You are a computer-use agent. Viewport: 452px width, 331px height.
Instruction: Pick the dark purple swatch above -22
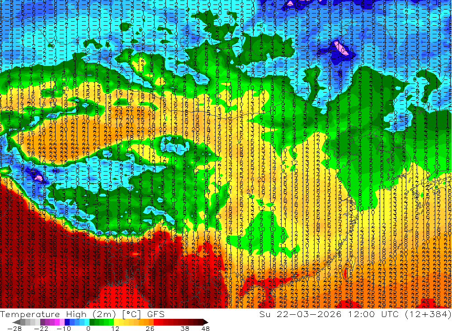click(x=42, y=322)
